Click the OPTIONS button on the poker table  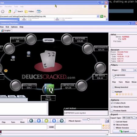(48, 40)
